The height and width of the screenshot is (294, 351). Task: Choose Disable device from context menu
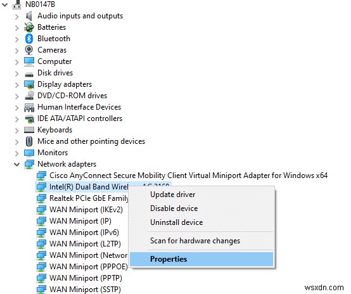click(x=201, y=208)
